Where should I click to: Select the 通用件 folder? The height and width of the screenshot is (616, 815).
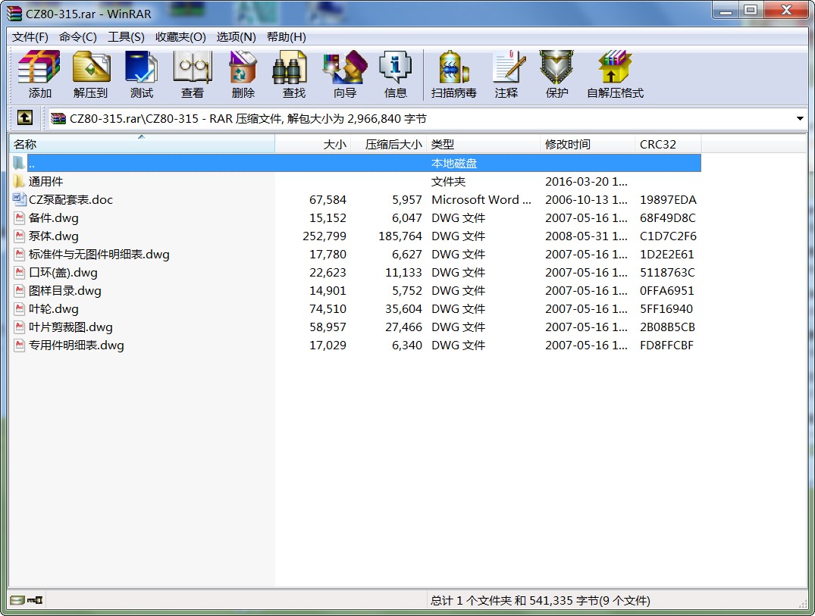[x=45, y=182]
